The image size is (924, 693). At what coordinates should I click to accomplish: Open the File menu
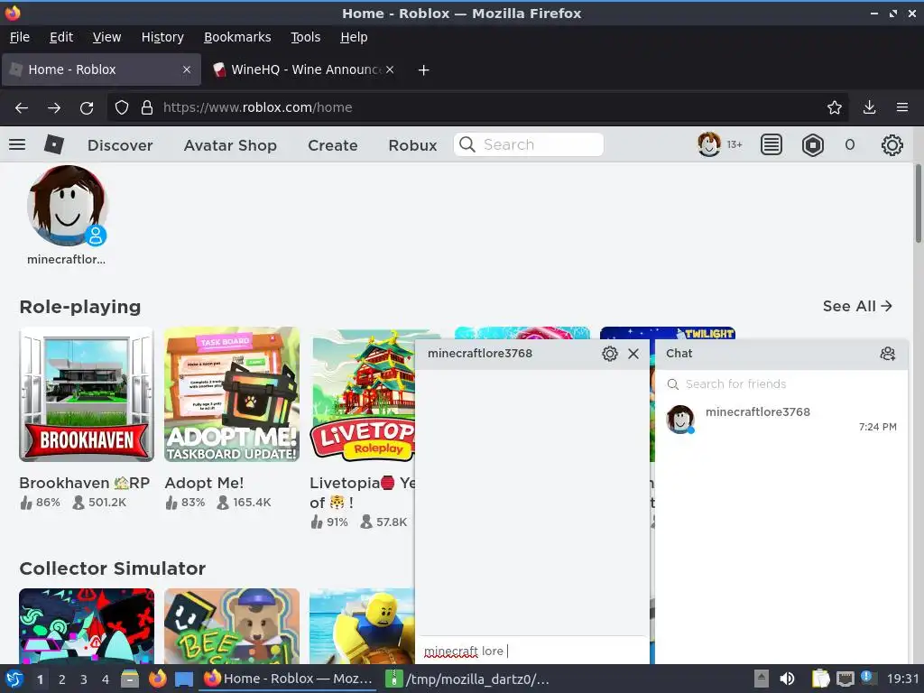[x=20, y=37]
